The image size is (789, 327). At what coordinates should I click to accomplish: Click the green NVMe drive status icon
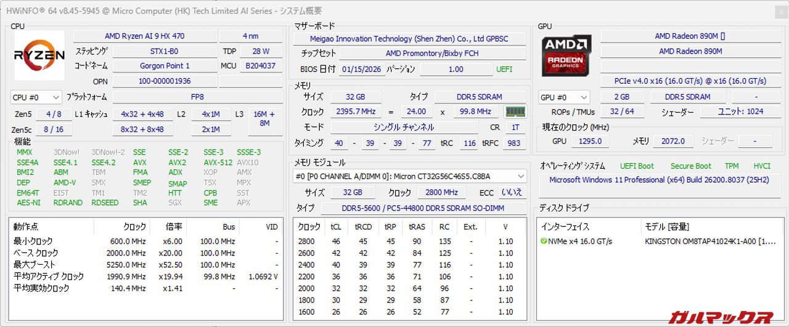(544, 241)
